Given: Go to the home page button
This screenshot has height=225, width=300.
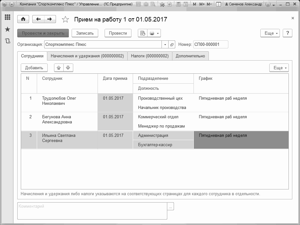Looking at the screenshot, I should [23, 19].
